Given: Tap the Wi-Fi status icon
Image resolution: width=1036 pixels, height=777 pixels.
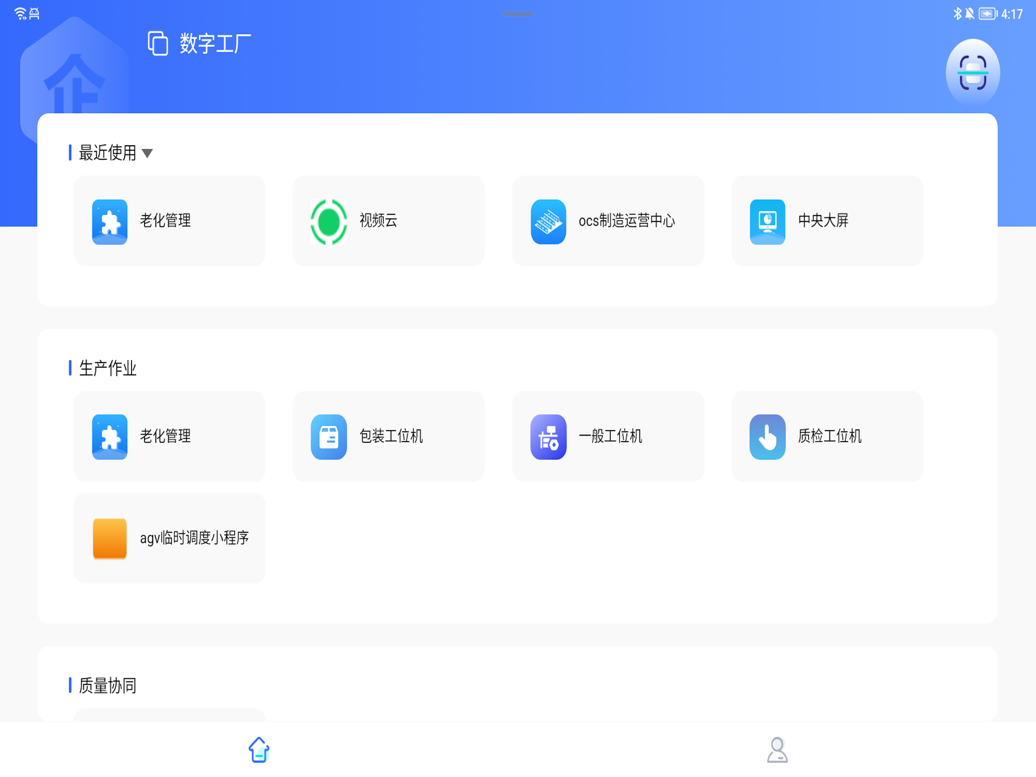Looking at the screenshot, I should coord(20,14).
